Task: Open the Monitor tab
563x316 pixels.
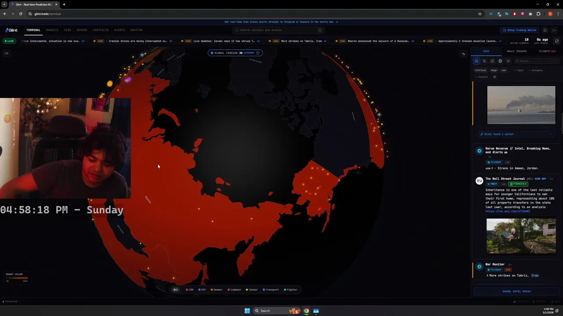Action: click(x=136, y=30)
